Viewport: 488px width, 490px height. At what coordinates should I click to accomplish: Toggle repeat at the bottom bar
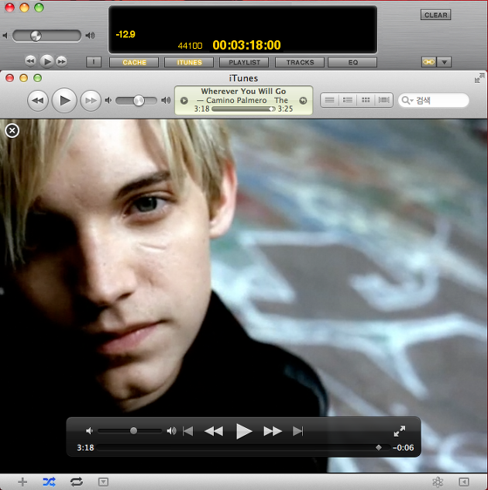coord(77,481)
